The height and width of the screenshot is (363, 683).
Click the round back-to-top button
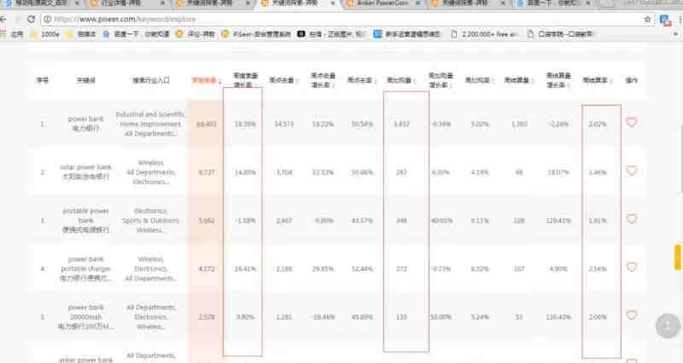pos(668,326)
